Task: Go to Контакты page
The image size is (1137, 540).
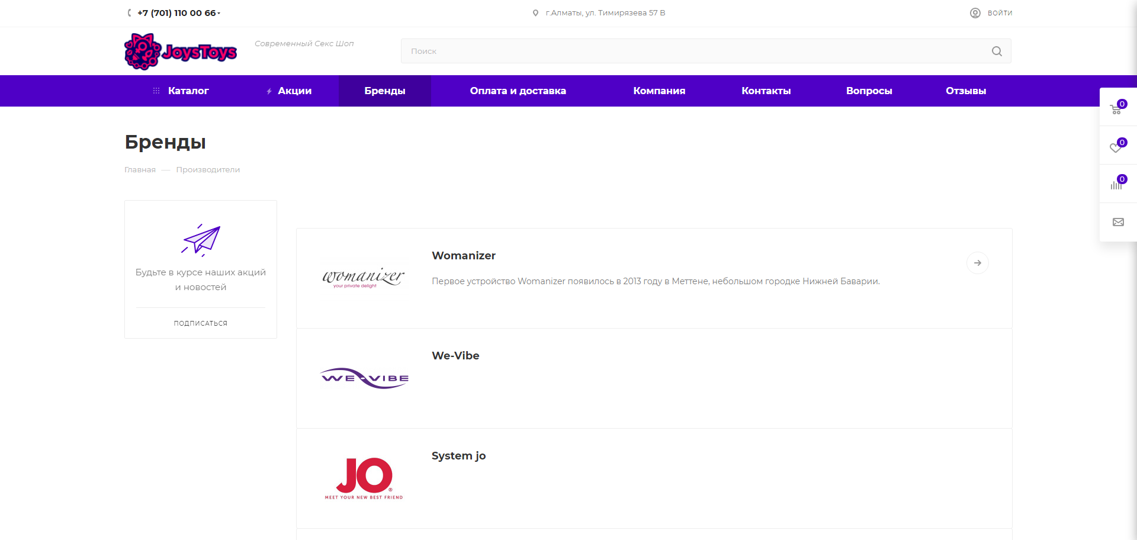Action: [766, 91]
